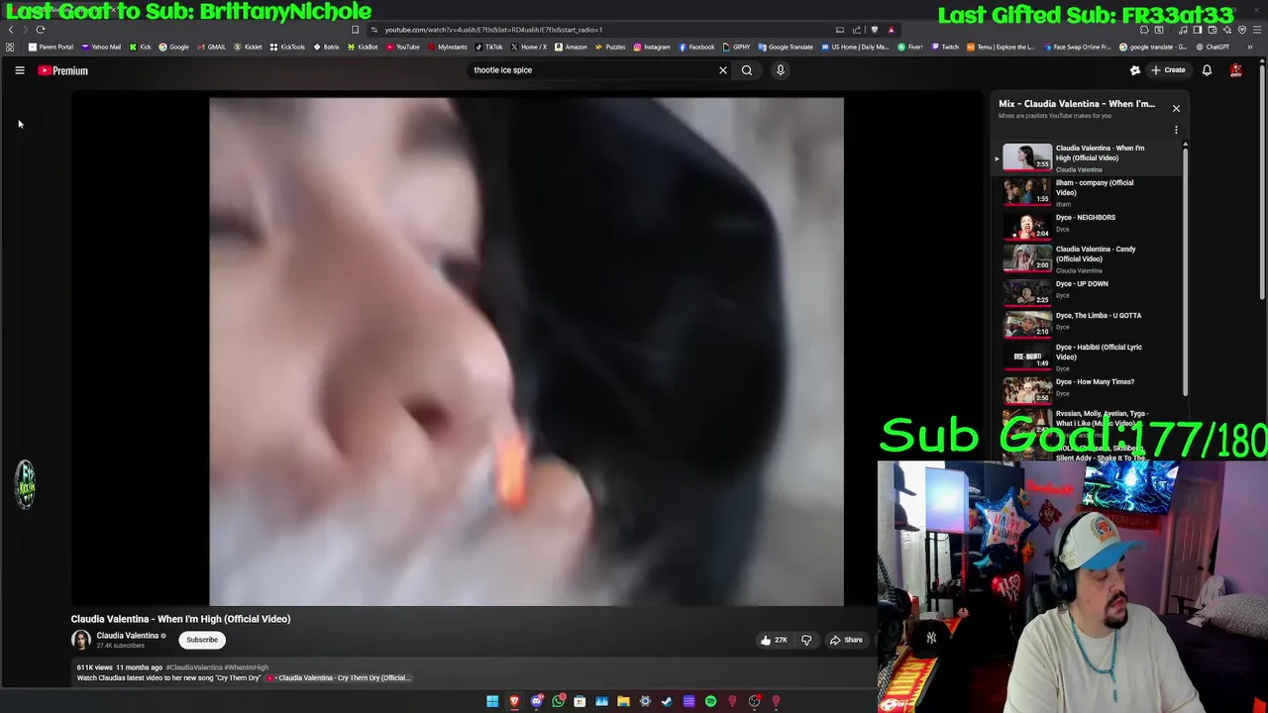Click the #ClaudiaValentina hashtag

pos(194,667)
